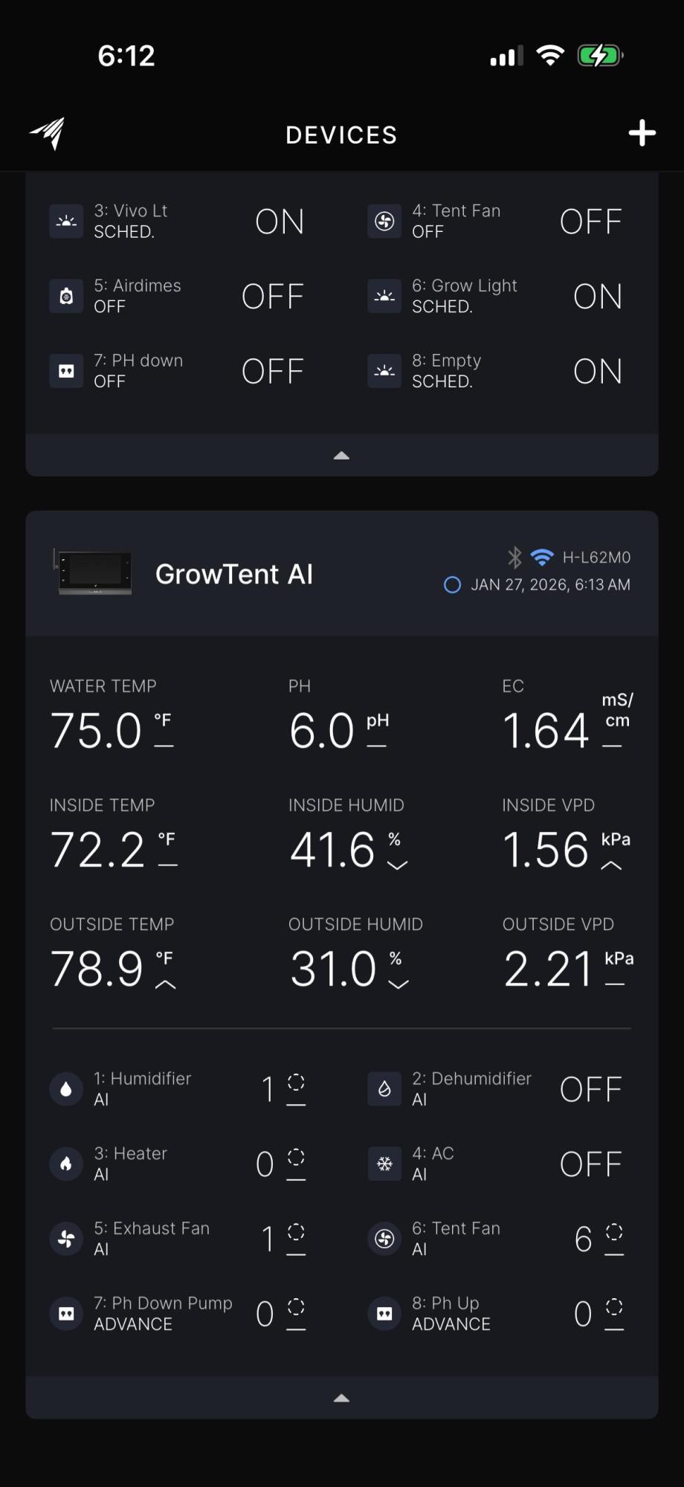The height and width of the screenshot is (1487, 684).
Task: Collapse the GrowTent AI device card
Action: (342, 1398)
